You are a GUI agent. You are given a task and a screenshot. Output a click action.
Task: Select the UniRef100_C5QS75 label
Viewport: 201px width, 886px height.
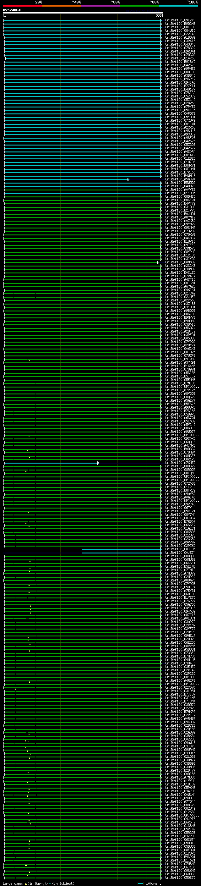click(180, 878)
